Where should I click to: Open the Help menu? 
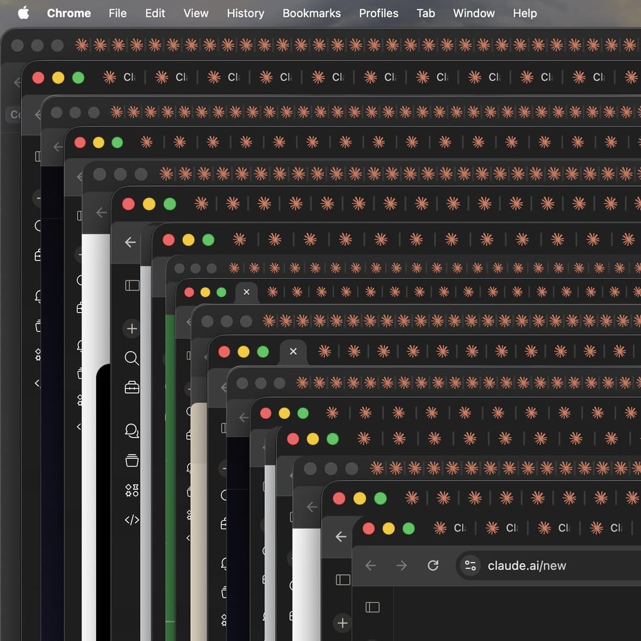coord(525,13)
